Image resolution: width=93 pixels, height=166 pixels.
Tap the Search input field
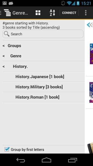click(x=43, y=34)
